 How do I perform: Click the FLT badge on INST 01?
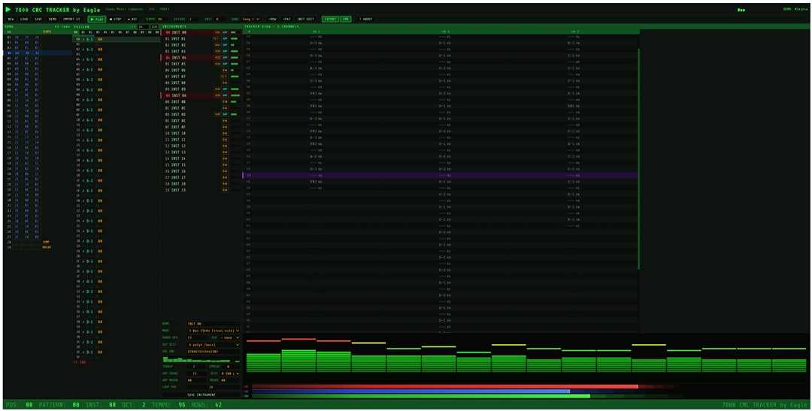216,38
